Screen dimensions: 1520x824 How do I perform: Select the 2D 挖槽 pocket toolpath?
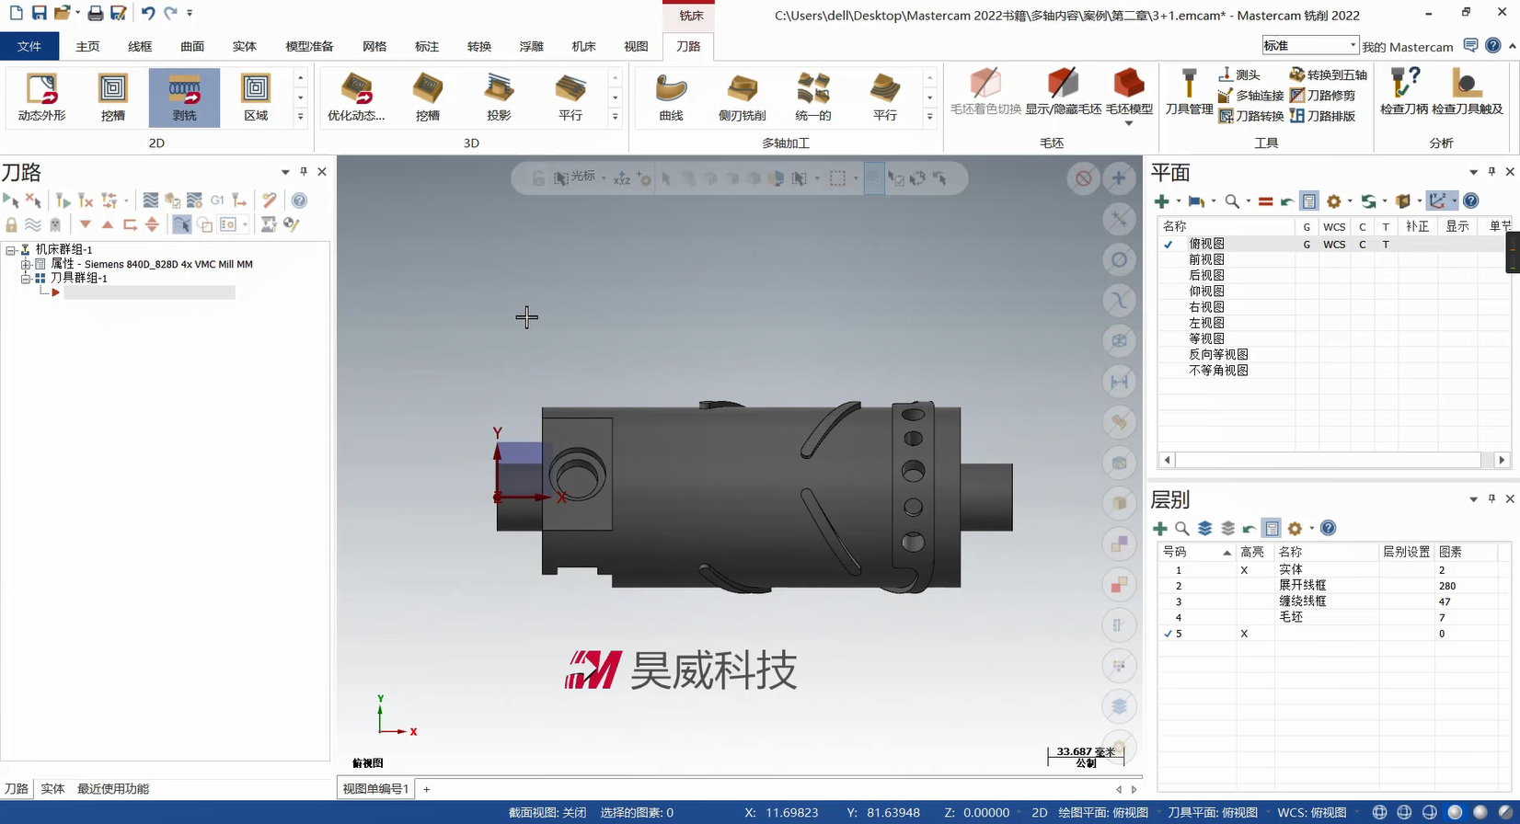[113, 97]
